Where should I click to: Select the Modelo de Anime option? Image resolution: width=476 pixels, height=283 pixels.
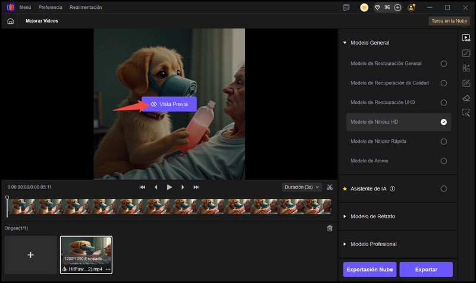click(x=443, y=161)
